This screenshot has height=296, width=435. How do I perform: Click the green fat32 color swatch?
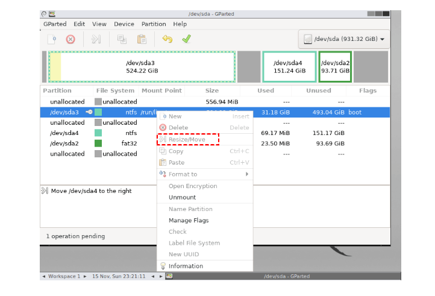(x=98, y=143)
